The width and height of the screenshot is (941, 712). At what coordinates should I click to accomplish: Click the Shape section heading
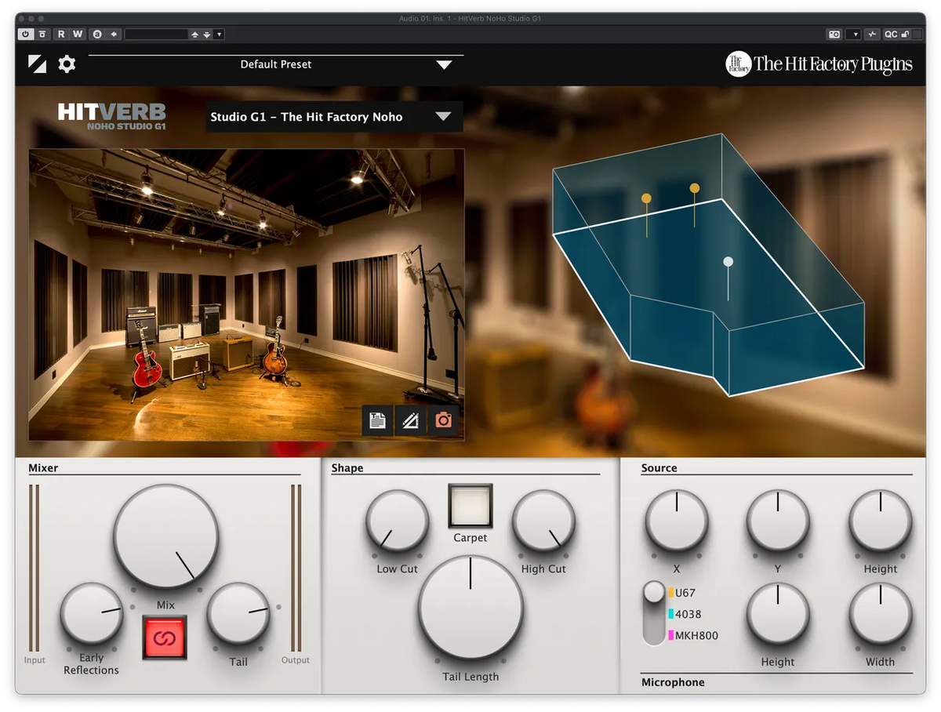[347, 468]
